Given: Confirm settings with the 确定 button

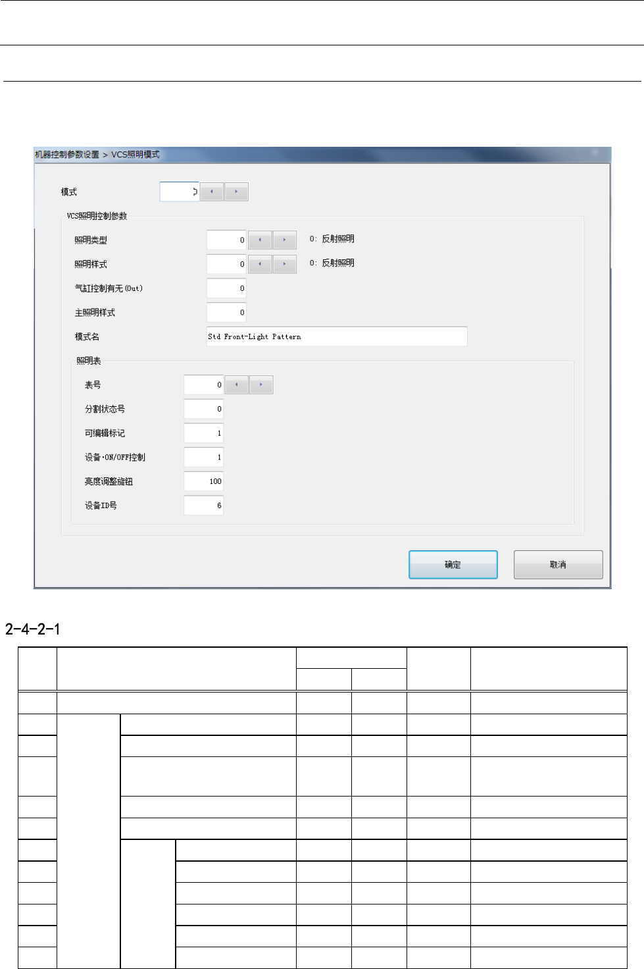Looking at the screenshot, I should (x=453, y=565).
